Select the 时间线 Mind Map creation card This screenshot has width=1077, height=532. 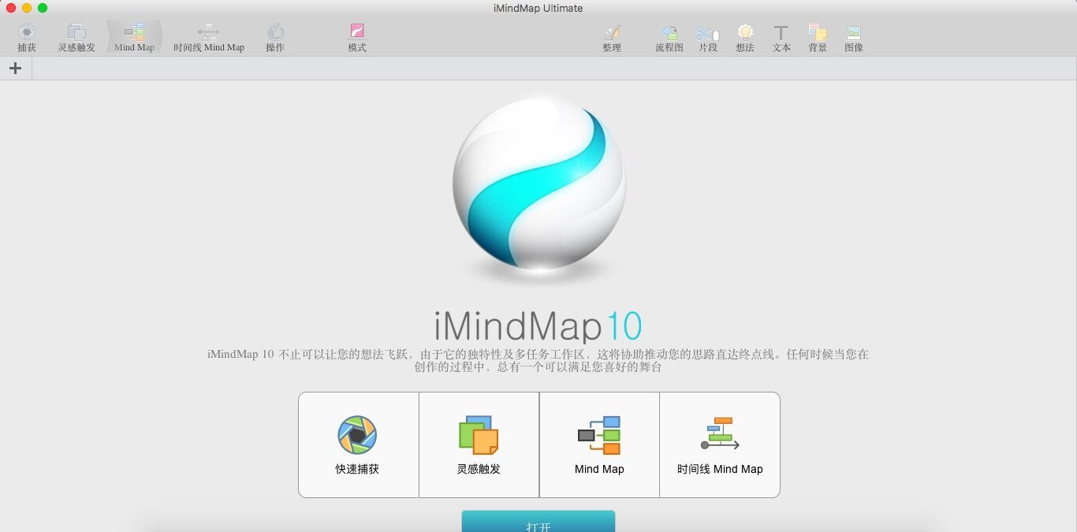click(x=719, y=444)
